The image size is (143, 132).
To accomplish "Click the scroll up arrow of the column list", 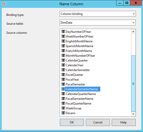I will click(133, 32).
